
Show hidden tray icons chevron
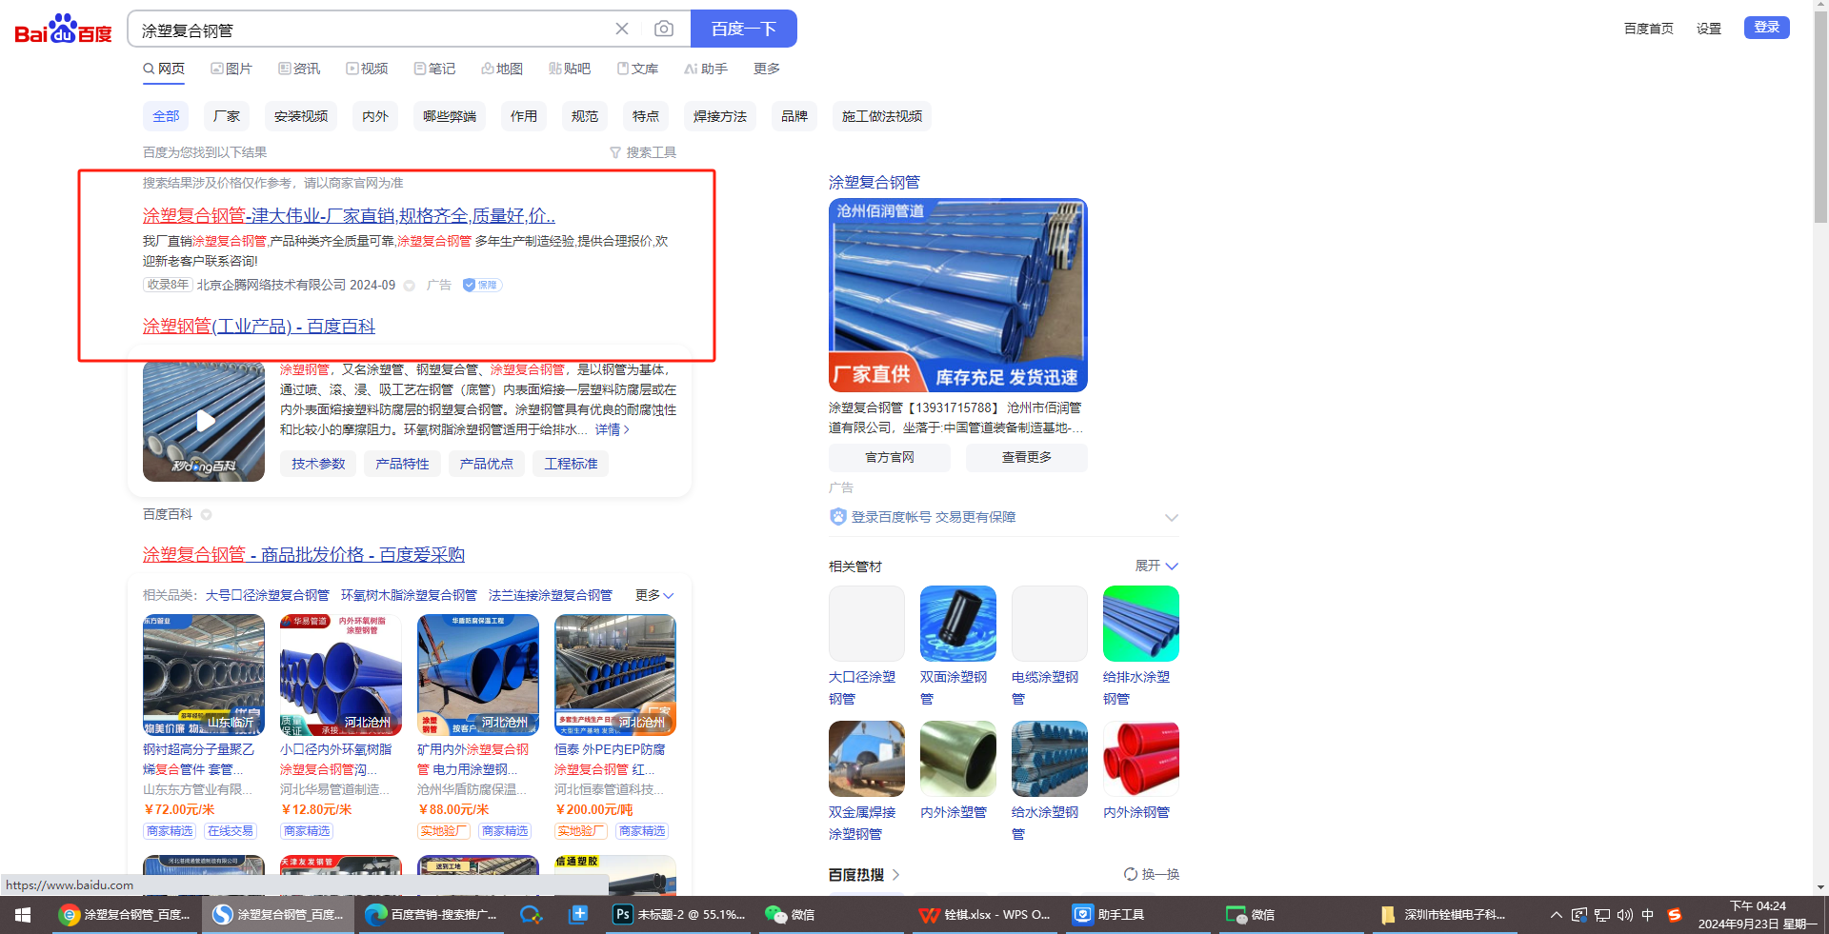click(1556, 915)
